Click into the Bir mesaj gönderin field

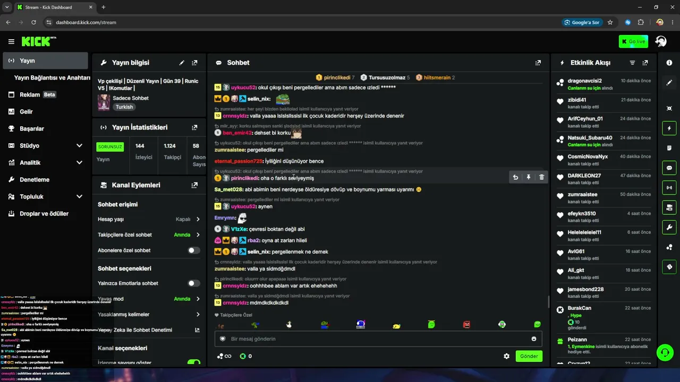tap(377, 339)
